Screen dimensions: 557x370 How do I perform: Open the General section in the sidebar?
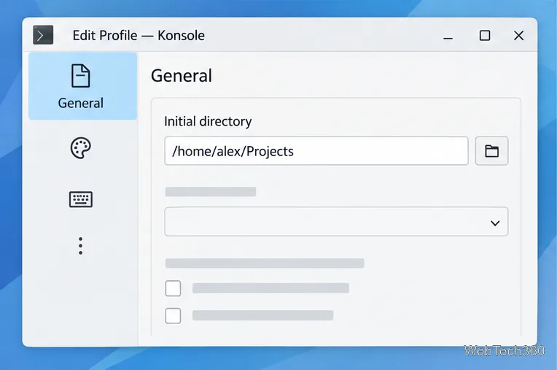pyautogui.click(x=82, y=86)
